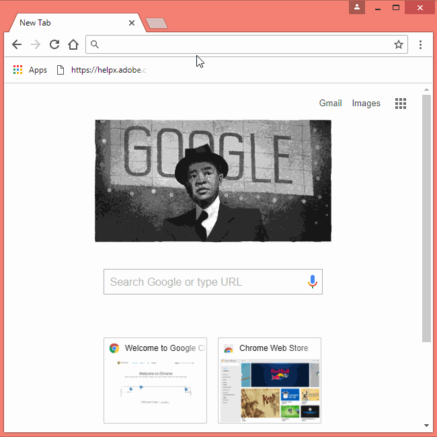Open a new tab with the blank tab button

(x=157, y=23)
